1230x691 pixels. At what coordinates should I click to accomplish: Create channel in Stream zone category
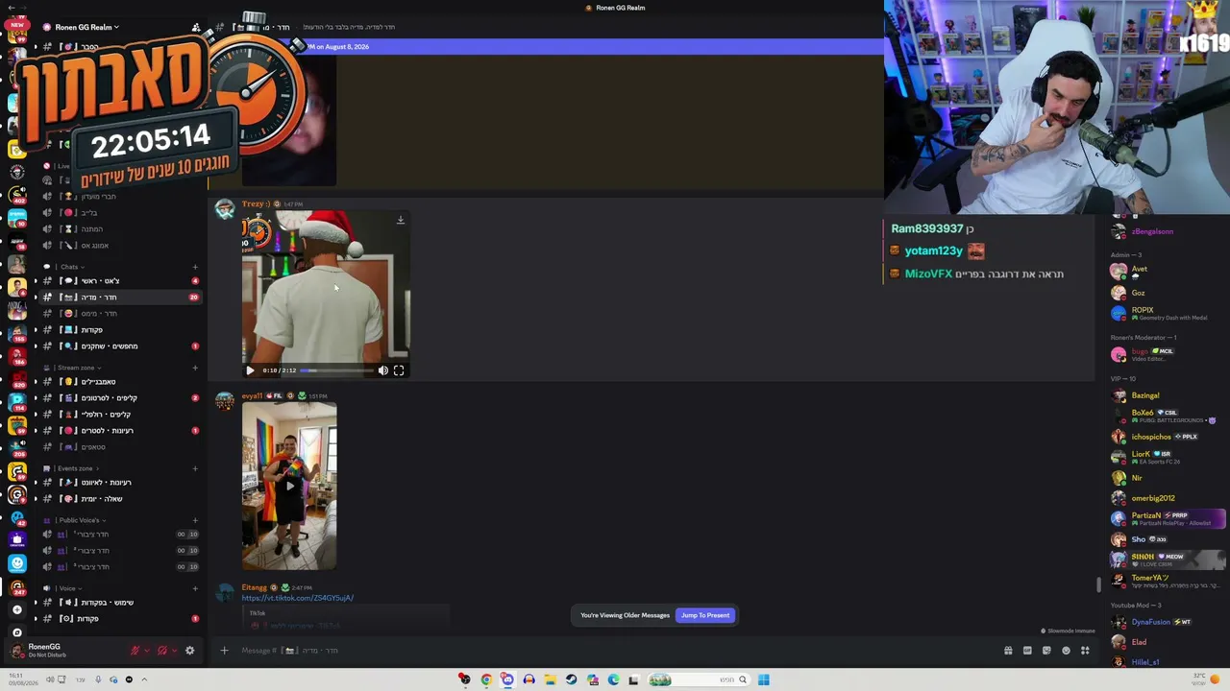click(195, 368)
